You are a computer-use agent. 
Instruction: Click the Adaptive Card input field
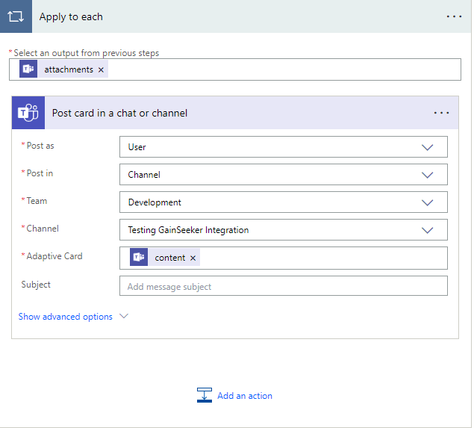(321, 258)
